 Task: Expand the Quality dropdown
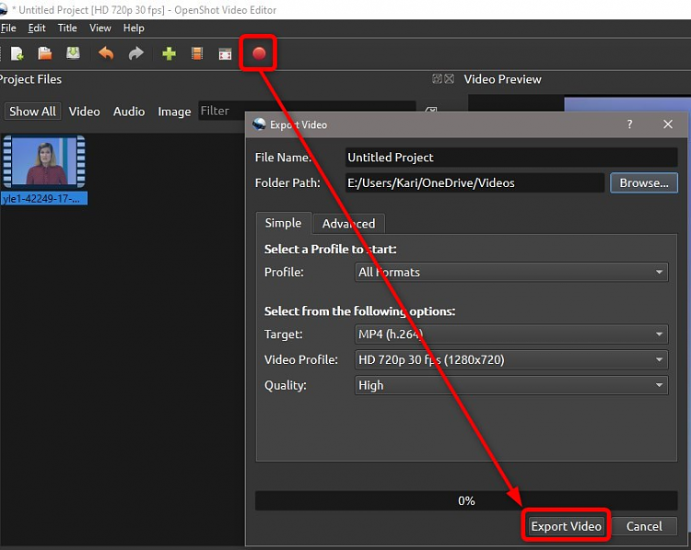(x=511, y=386)
